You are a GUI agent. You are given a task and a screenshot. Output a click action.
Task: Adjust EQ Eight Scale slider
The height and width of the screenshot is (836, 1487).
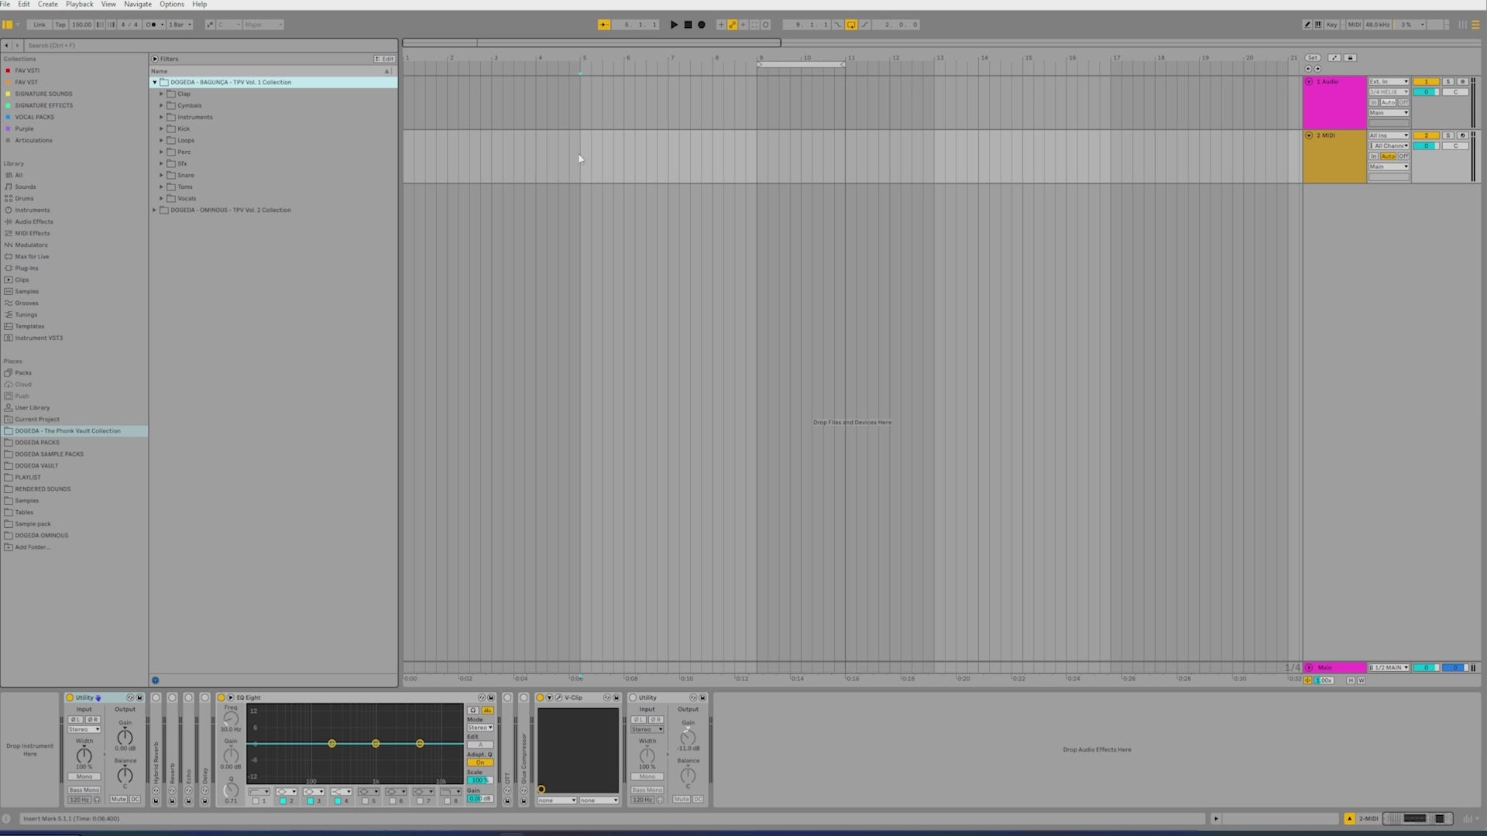(479, 780)
